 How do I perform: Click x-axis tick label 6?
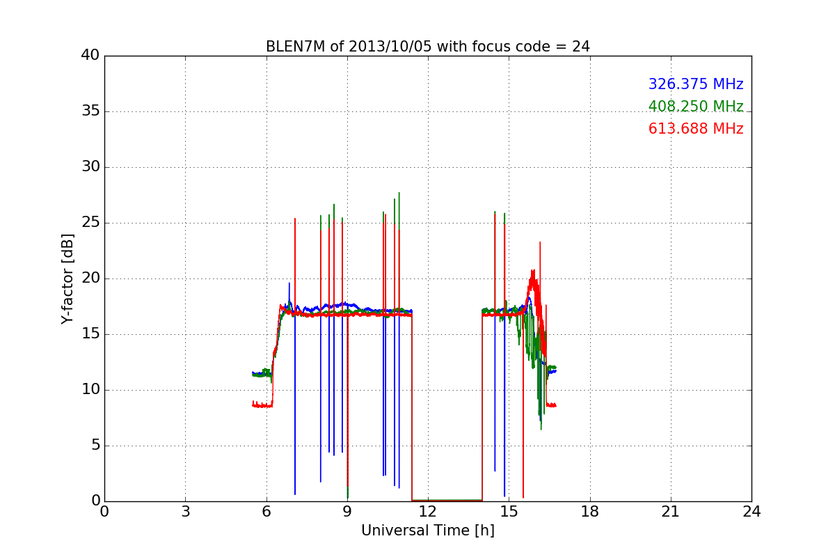click(x=267, y=512)
